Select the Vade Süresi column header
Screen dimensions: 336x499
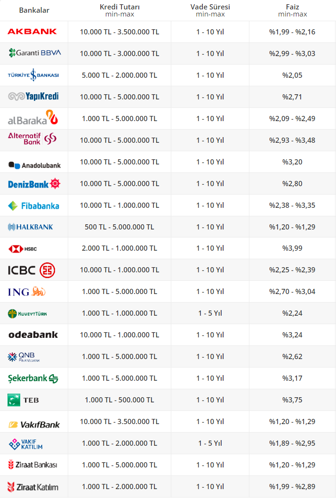click(210, 10)
